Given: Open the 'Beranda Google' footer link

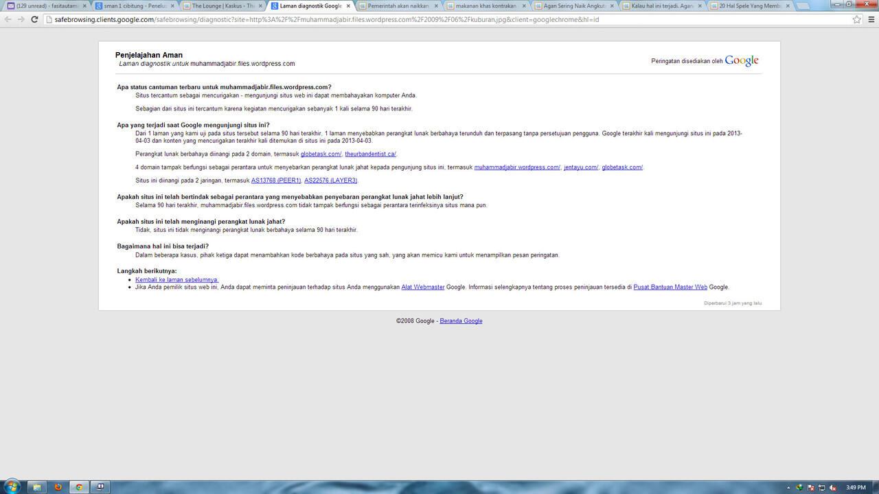Looking at the screenshot, I should (x=461, y=320).
